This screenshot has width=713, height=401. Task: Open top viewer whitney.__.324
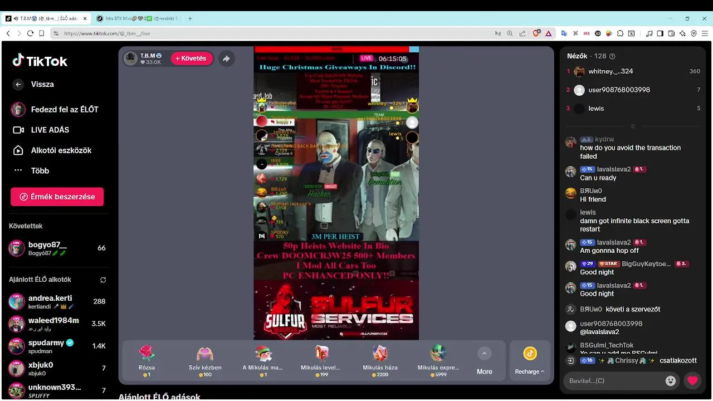tap(633, 71)
